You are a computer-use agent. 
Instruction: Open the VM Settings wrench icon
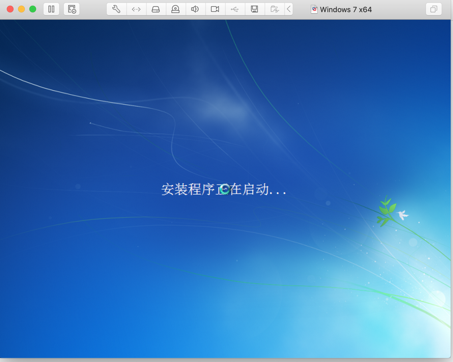pyautogui.click(x=116, y=9)
